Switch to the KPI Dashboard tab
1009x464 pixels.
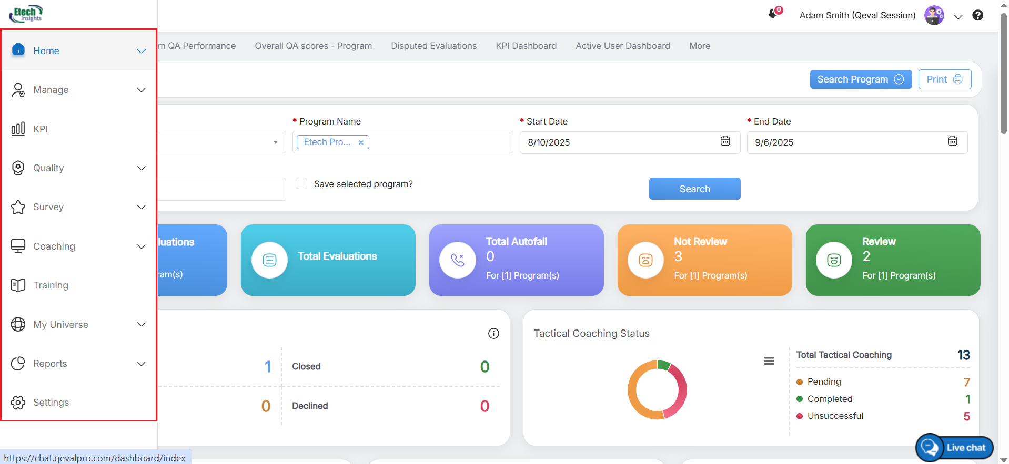526,46
